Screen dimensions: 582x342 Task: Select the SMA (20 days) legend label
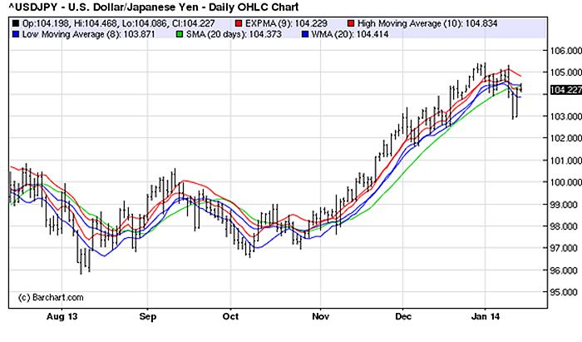(217, 37)
